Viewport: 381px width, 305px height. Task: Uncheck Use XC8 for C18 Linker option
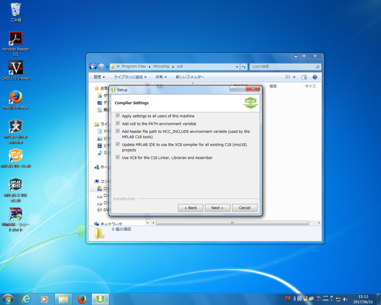[x=117, y=157]
